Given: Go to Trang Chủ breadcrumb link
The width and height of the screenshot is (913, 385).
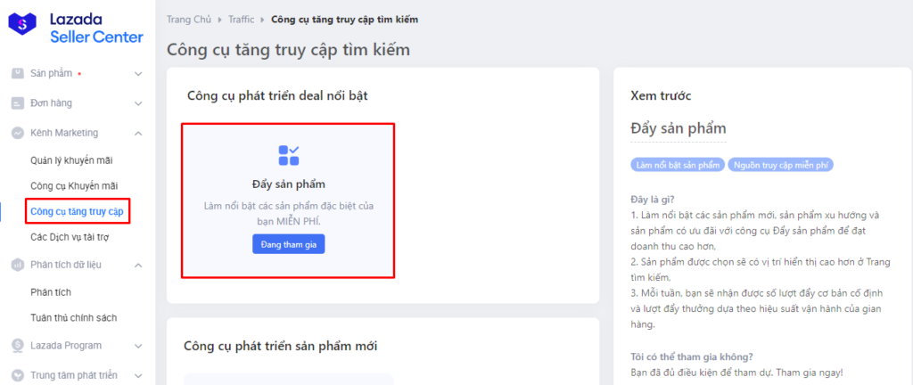Looking at the screenshot, I should [x=189, y=20].
